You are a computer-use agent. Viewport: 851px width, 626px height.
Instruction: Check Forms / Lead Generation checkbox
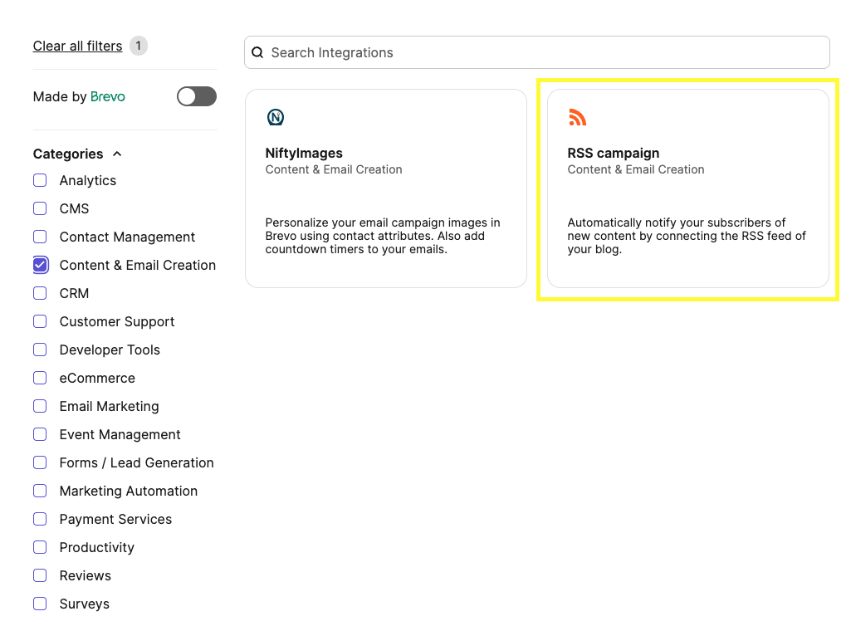pyautogui.click(x=40, y=462)
